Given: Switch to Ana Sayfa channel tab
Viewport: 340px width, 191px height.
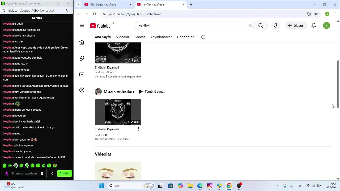Looking at the screenshot, I should pyautogui.click(x=103, y=37).
